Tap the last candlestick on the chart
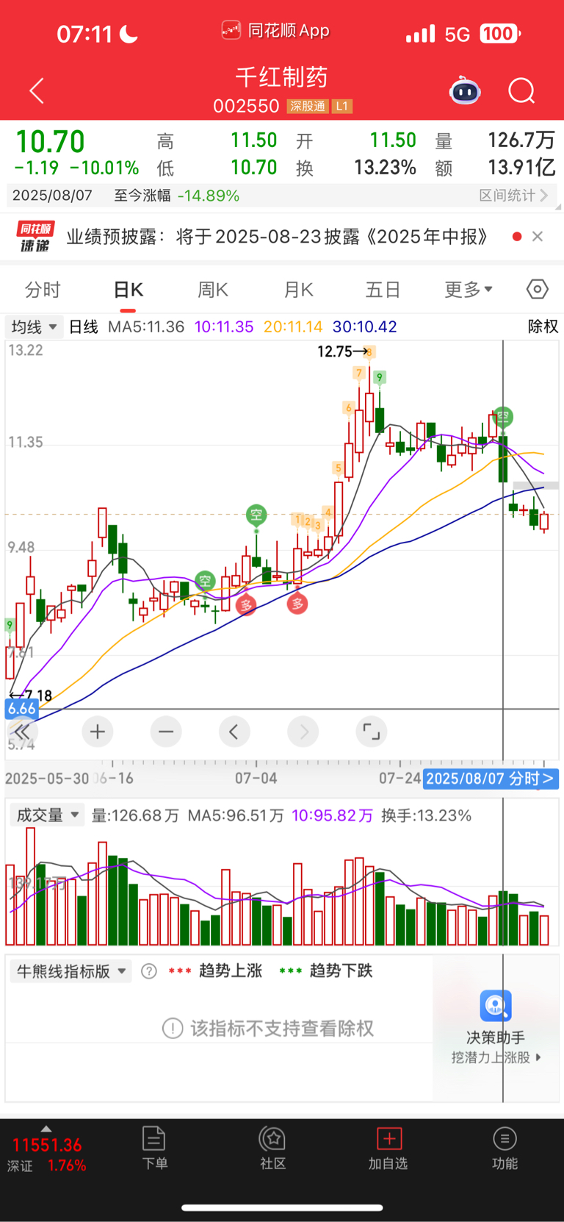The image size is (564, 1222). [x=544, y=521]
